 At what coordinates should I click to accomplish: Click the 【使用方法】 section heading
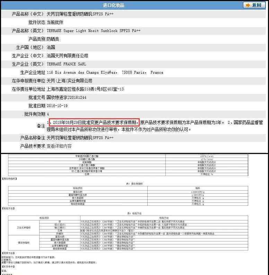8,253
